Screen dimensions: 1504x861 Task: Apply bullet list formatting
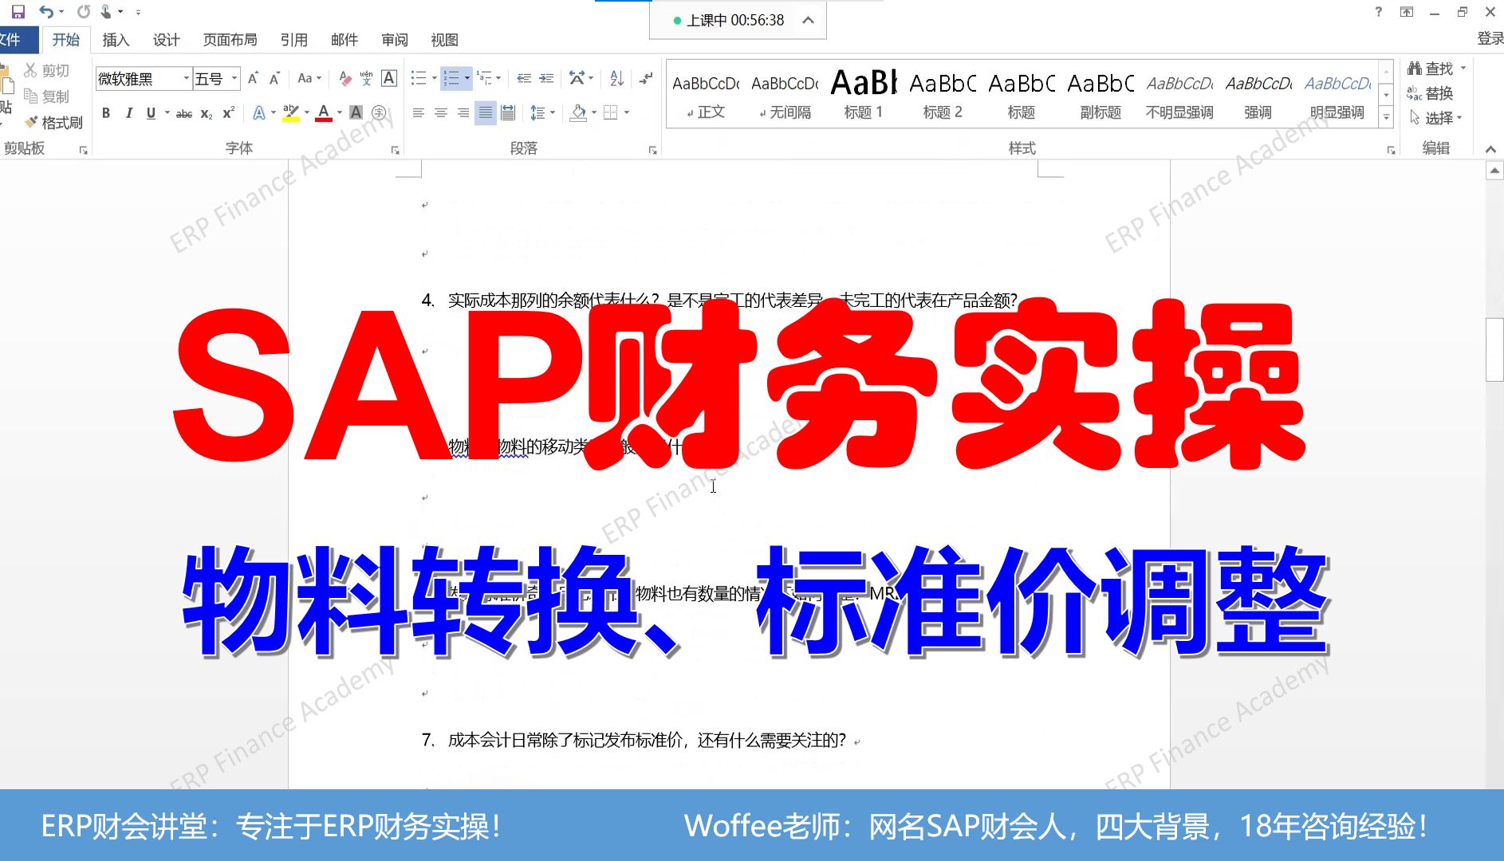419,78
